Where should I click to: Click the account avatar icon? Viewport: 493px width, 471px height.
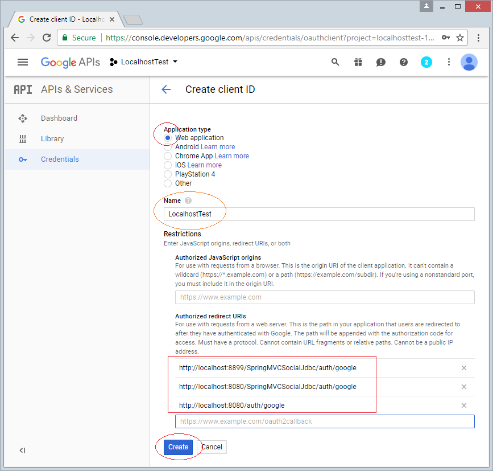point(469,62)
